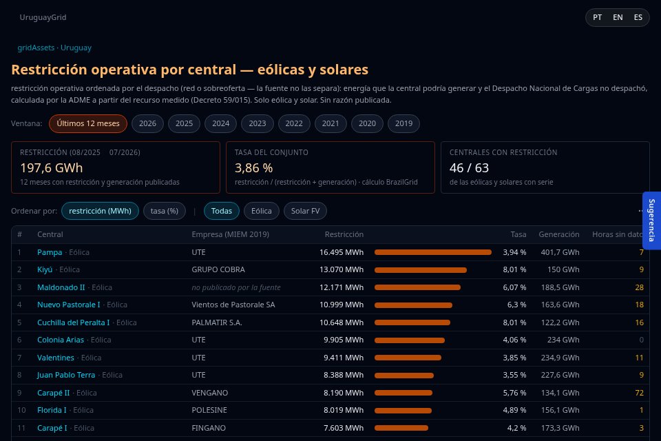
Task: Click the 234 GWh Colonia Arias generation
Action: click(x=563, y=340)
